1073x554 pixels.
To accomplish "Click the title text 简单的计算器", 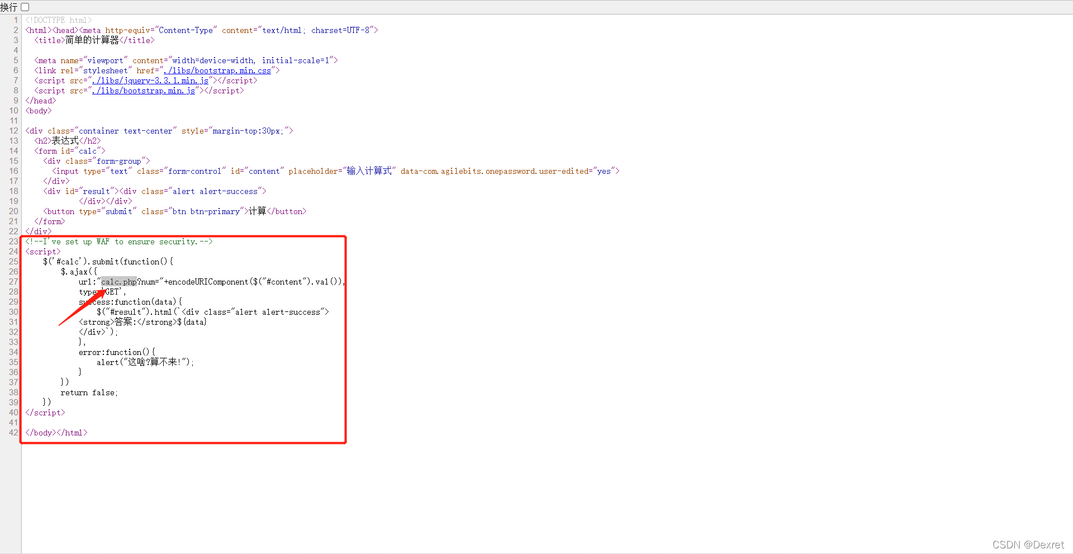I will 92,40.
